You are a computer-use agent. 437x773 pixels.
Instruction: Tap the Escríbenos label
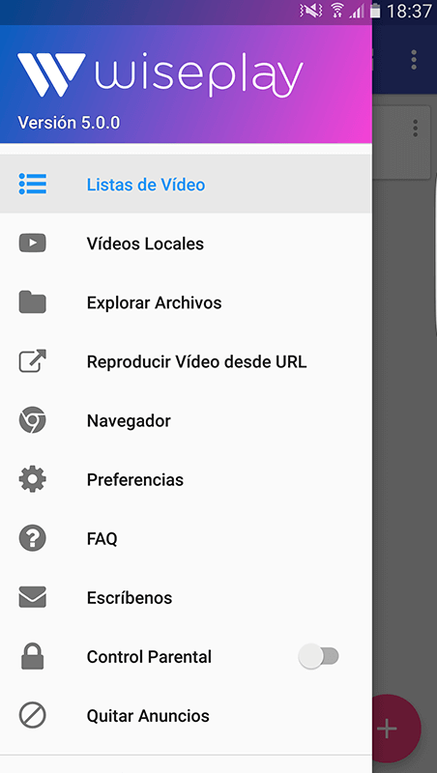click(x=130, y=597)
